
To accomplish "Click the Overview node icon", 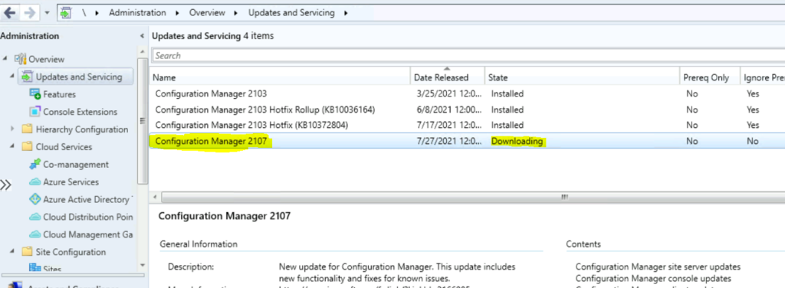I will pyautogui.click(x=20, y=59).
